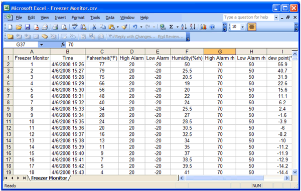The image size is (301, 191).
Task: Open the Tools menu
Action: 95,18
